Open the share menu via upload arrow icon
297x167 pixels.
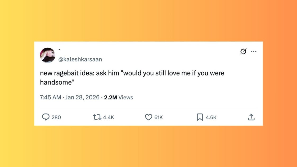251,117
